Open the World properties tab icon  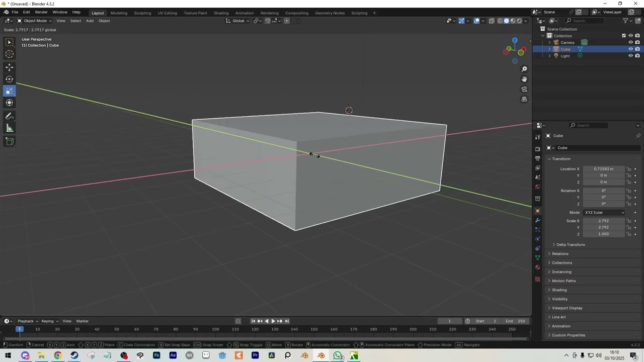coord(537,187)
